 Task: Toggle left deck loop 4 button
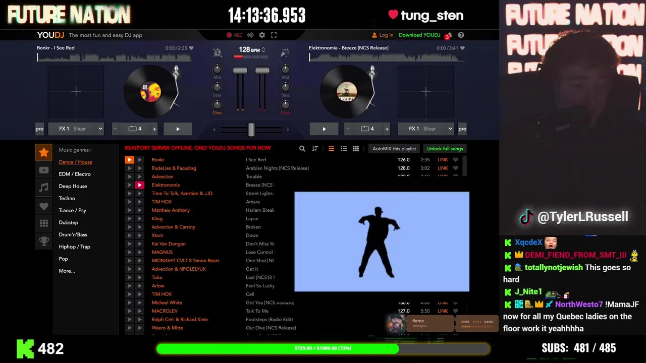(x=135, y=129)
